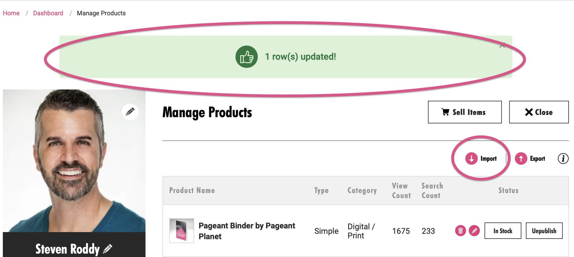The image size is (574, 257).
Task: Click the Sell Items button
Action: [x=465, y=112]
